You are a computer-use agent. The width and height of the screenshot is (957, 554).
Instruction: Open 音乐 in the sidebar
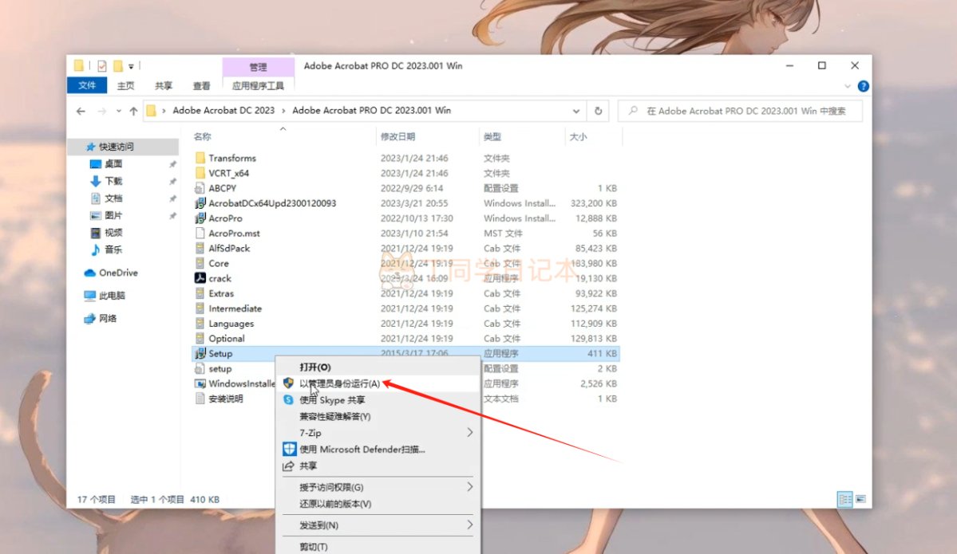click(113, 249)
